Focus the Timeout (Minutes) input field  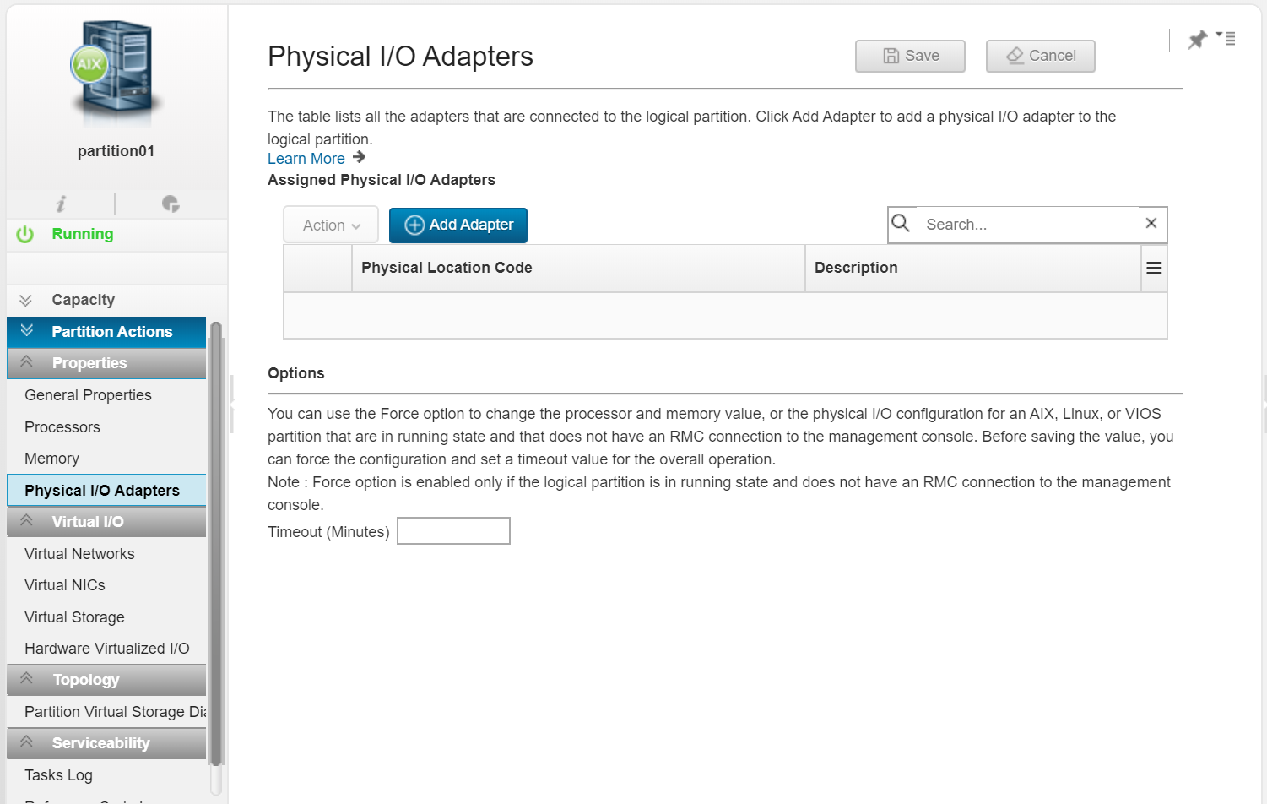(x=453, y=531)
